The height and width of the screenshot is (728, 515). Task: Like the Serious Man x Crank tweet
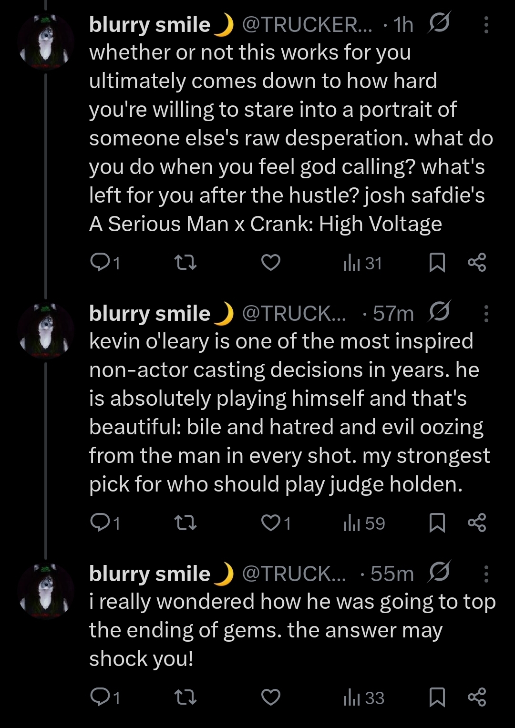(x=271, y=263)
